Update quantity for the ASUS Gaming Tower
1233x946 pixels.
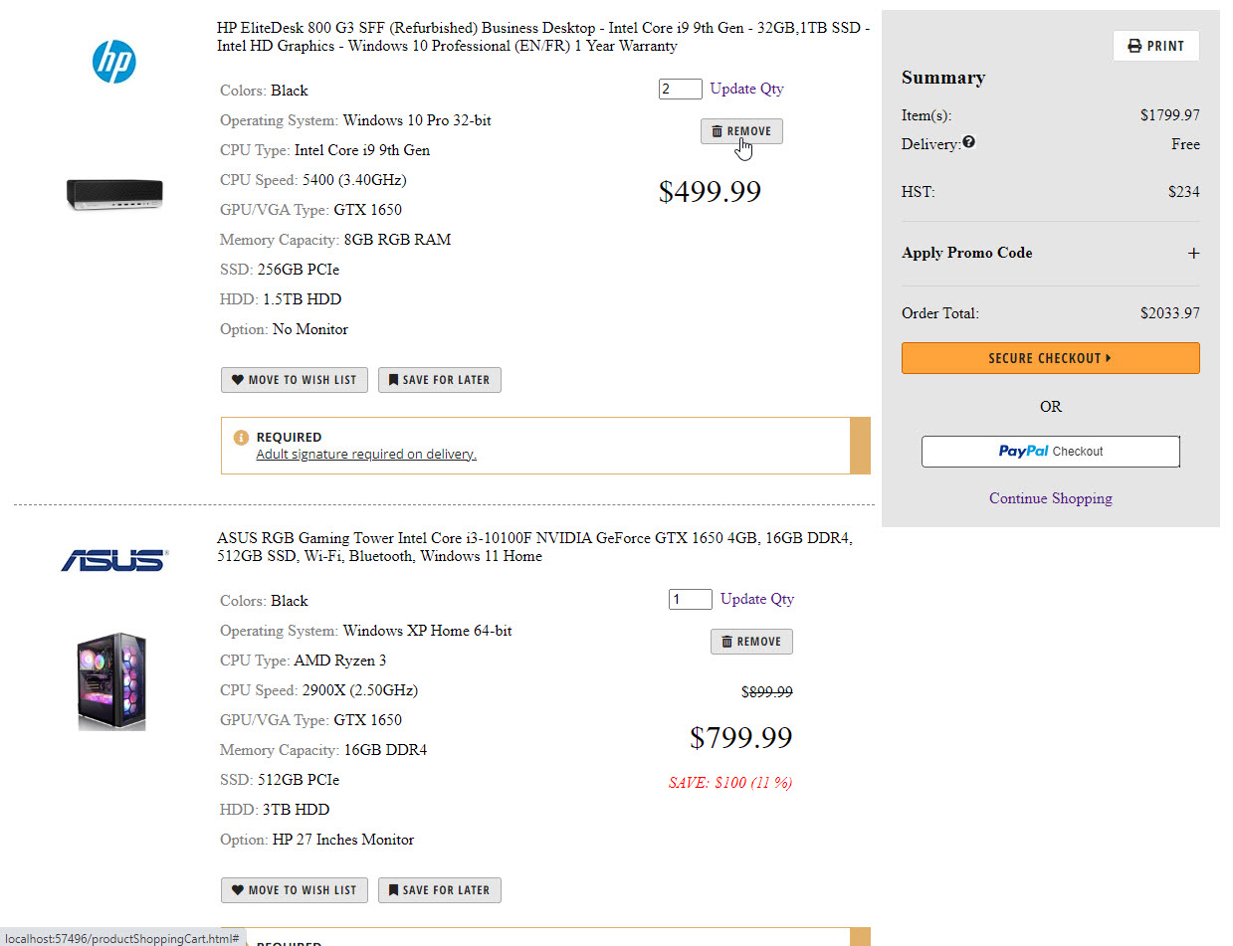click(x=756, y=599)
